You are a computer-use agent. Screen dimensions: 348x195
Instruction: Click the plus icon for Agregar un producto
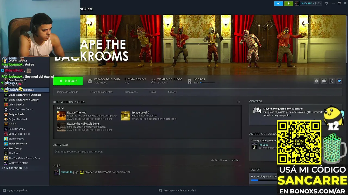[4, 190]
